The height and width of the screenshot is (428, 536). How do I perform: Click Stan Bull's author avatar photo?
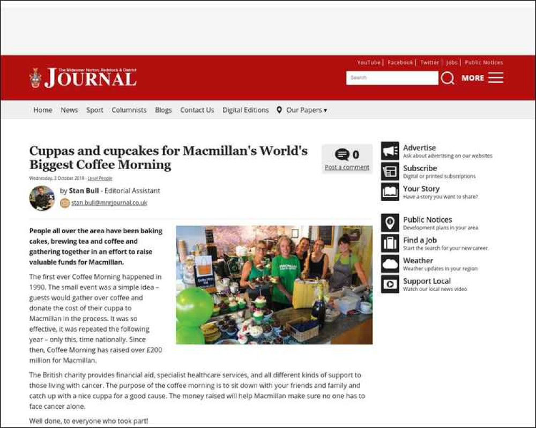point(42,198)
